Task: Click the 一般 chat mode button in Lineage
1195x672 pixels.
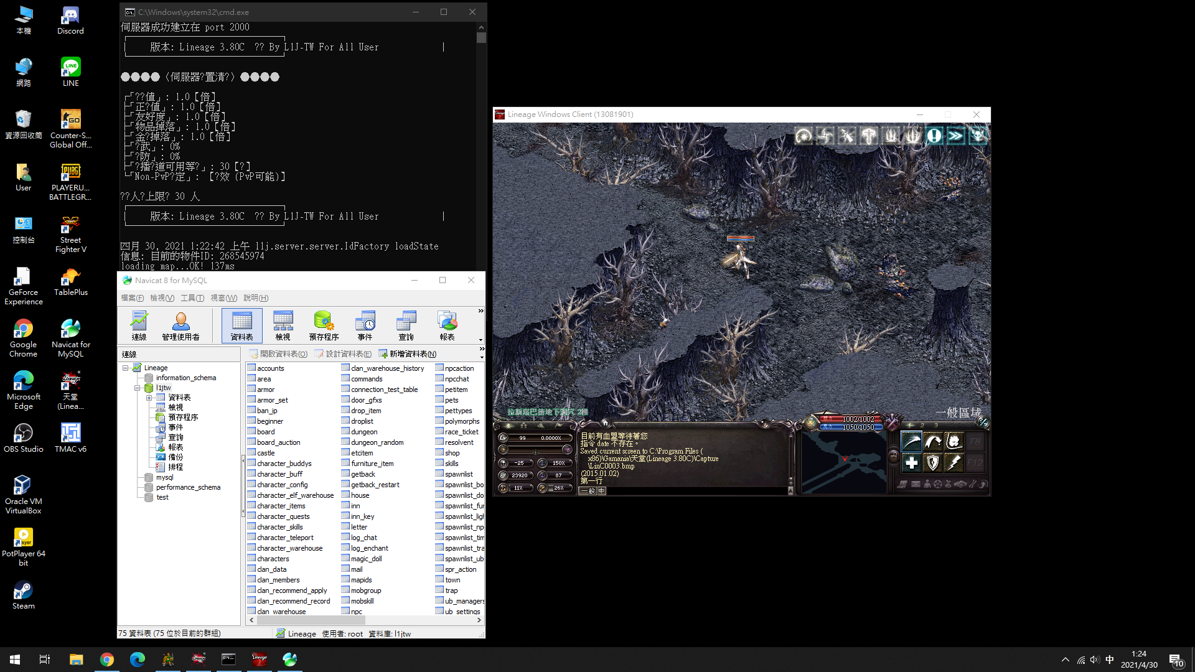Action: point(588,491)
